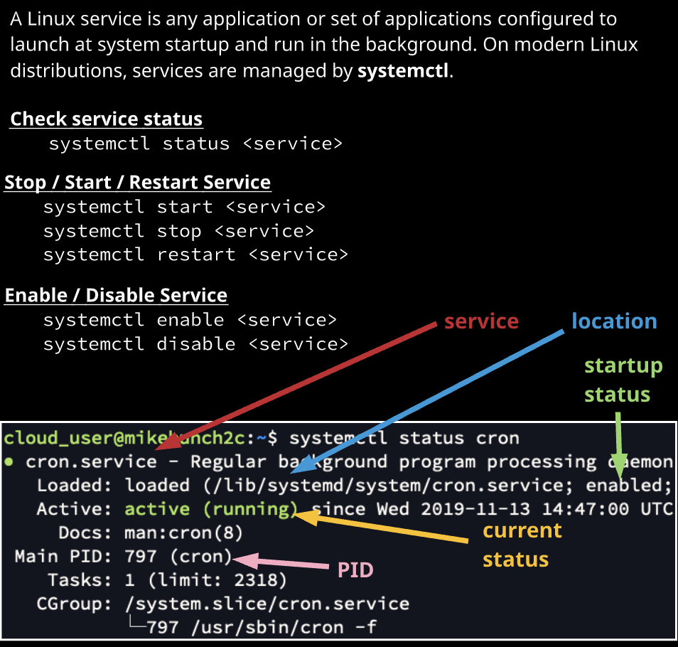678x647 pixels.
Task: Pick the 'systemctl restart <service>' command
Action: coord(195,255)
